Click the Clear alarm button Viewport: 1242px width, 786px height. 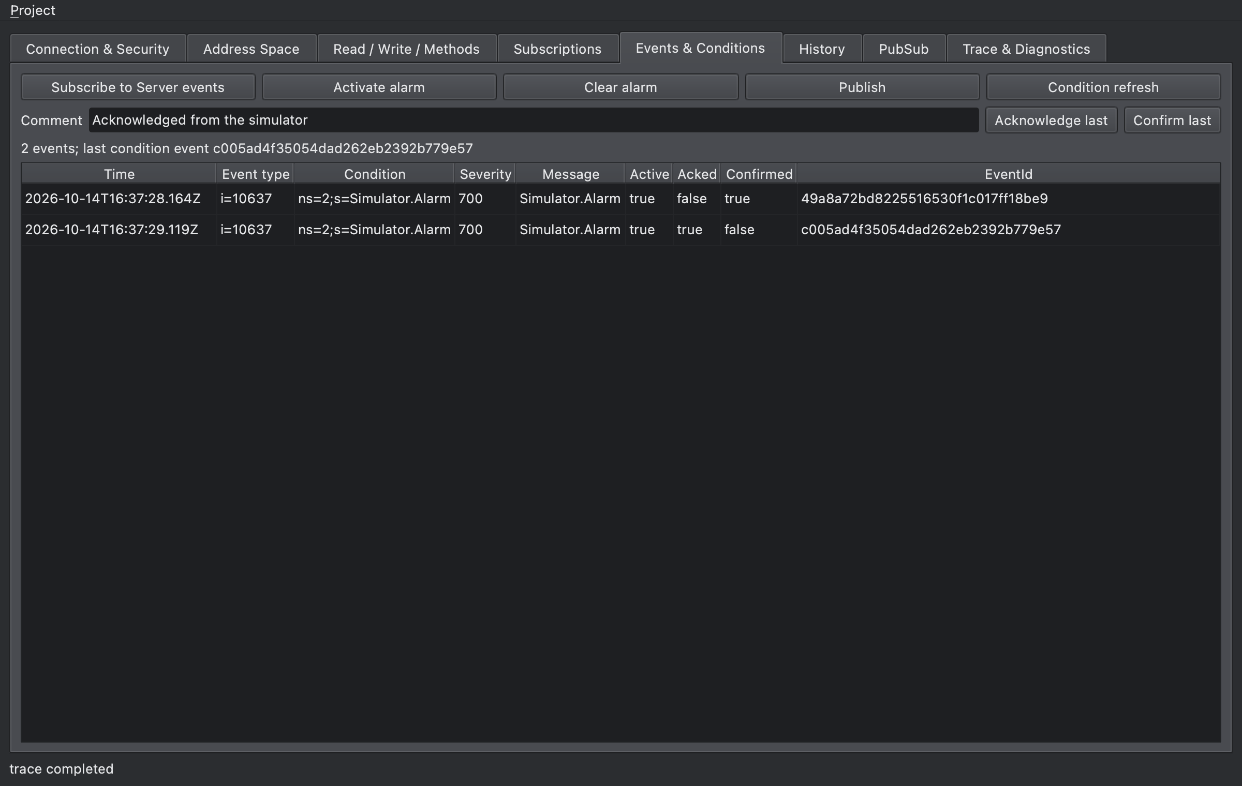click(x=620, y=87)
